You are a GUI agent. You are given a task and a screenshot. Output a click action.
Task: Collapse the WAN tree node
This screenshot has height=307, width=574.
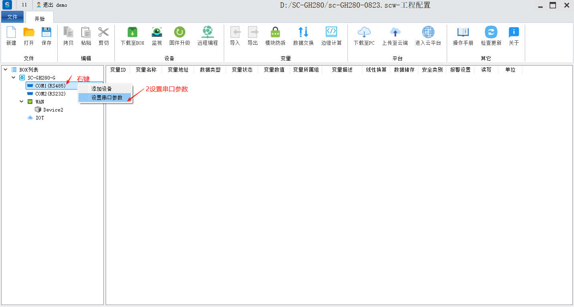coord(22,102)
